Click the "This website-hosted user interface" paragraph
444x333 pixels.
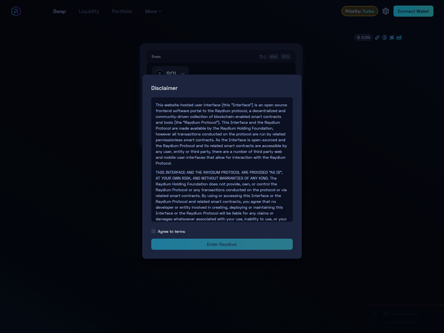coord(221,134)
